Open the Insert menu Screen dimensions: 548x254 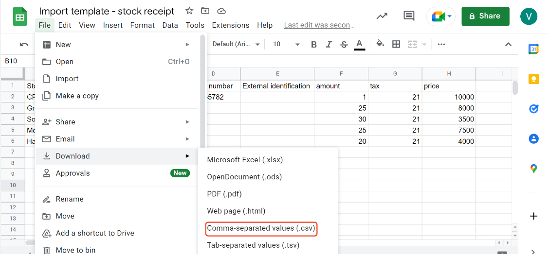pos(113,25)
